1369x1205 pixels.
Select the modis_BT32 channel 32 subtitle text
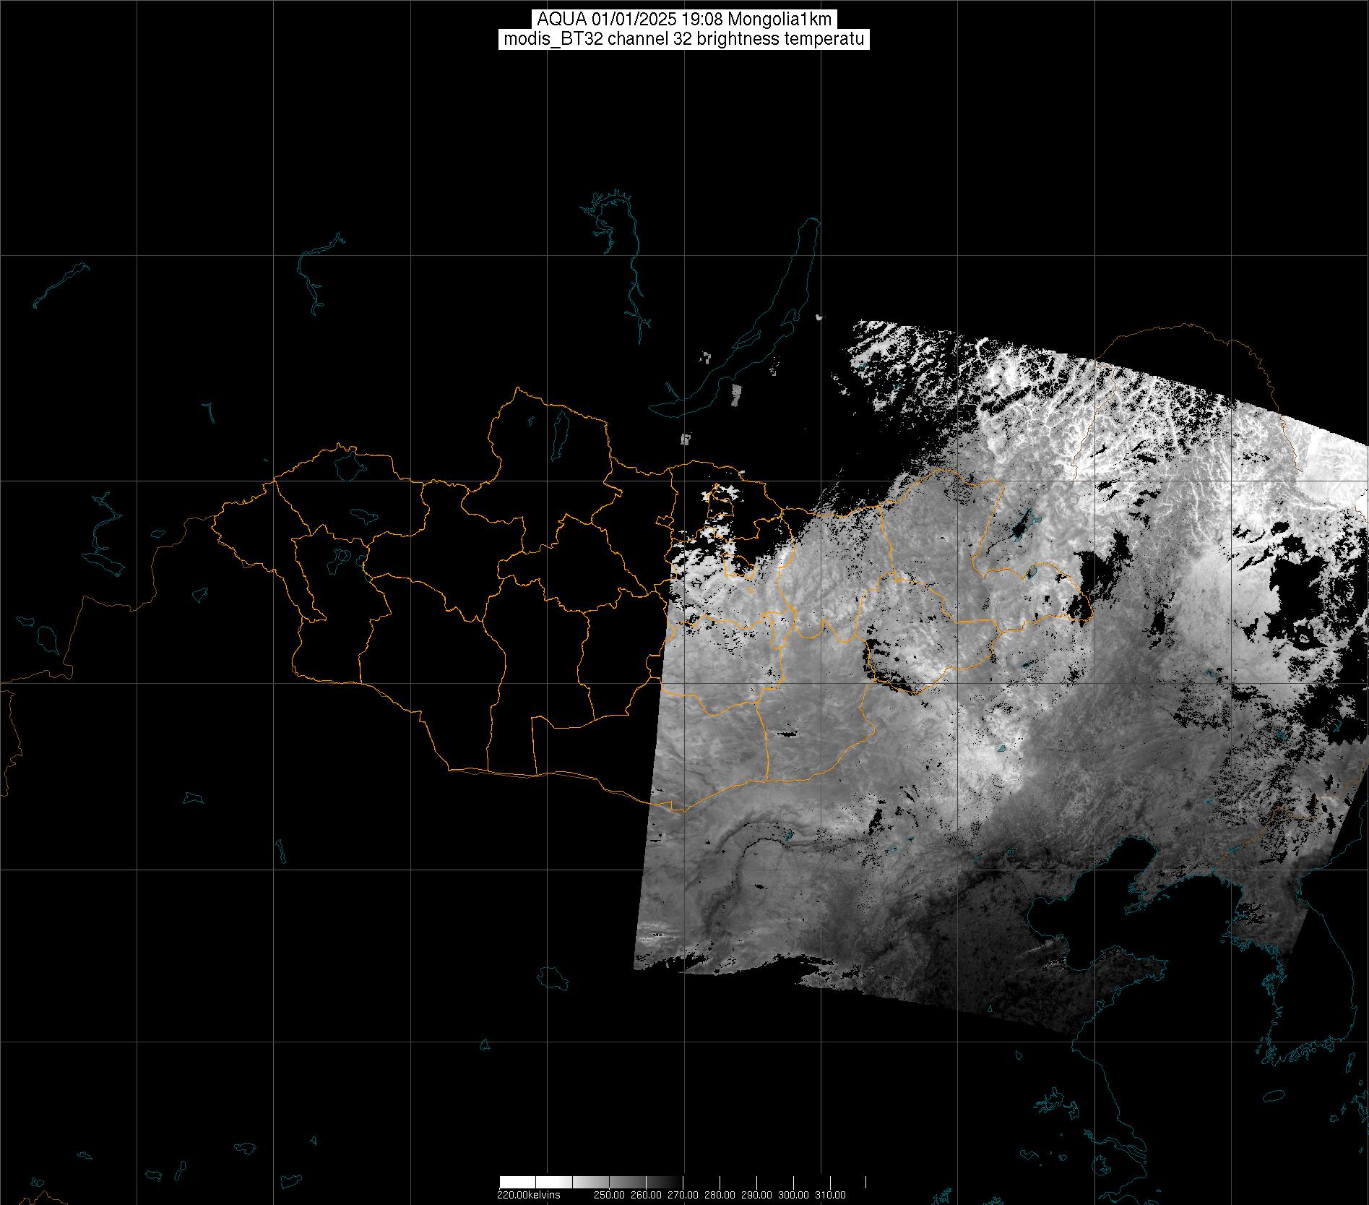[x=684, y=39]
